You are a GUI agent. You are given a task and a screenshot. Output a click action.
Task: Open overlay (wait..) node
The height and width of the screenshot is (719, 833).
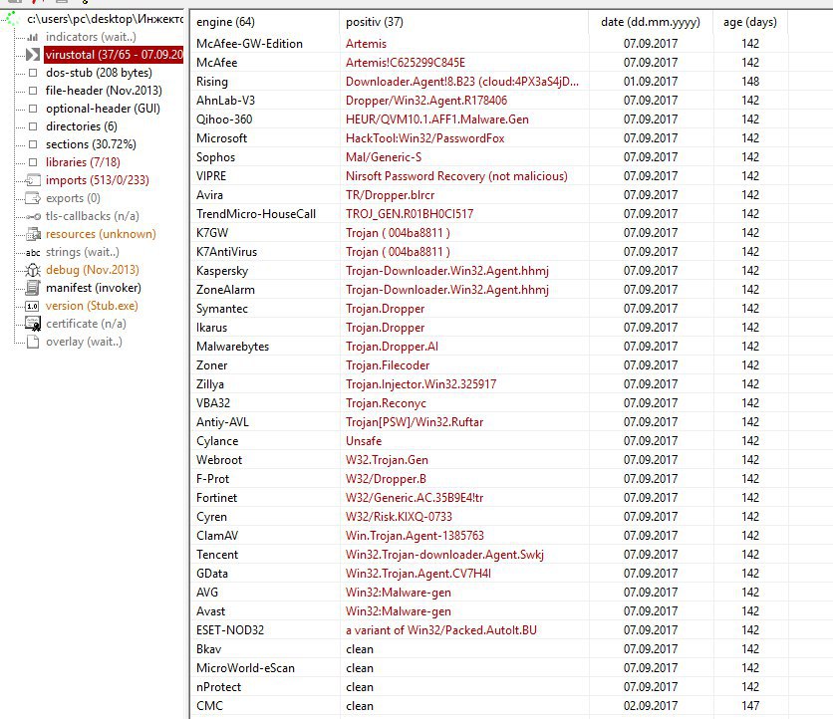click(84, 342)
